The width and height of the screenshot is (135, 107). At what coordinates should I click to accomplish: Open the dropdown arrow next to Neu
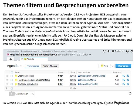click(112, 66)
